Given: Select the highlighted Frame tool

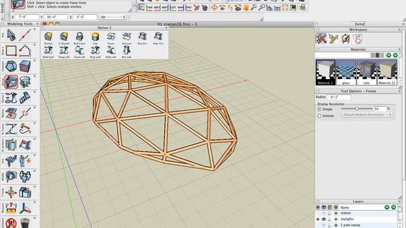Looking at the screenshot, I should click(x=11, y=82).
